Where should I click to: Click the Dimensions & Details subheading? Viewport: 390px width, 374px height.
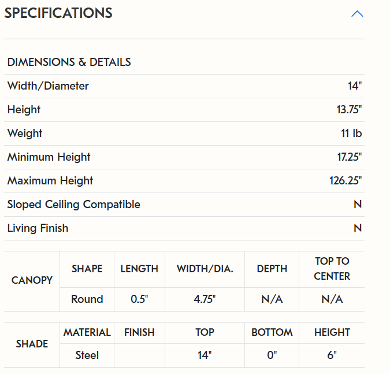69,62
